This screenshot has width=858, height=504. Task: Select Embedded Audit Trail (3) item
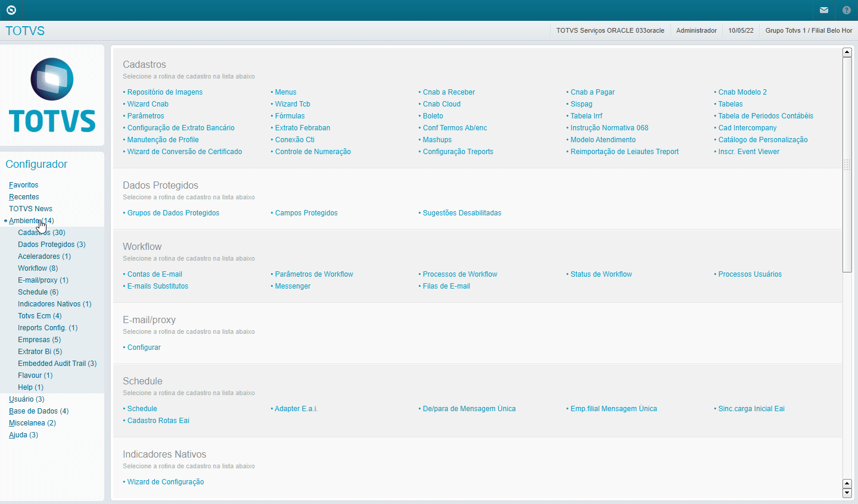(x=57, y=364)
